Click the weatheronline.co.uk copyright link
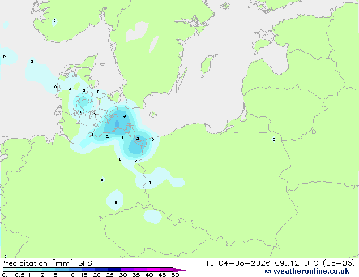The image size is (359, 277). [x=307, y=271]
